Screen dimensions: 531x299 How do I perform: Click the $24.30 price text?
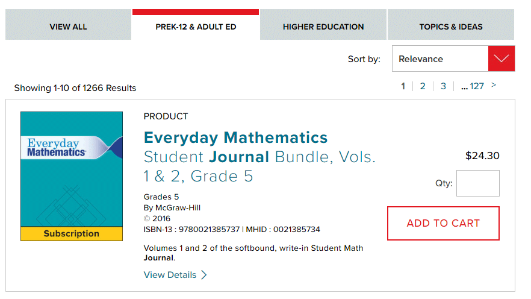click(482, 156)
